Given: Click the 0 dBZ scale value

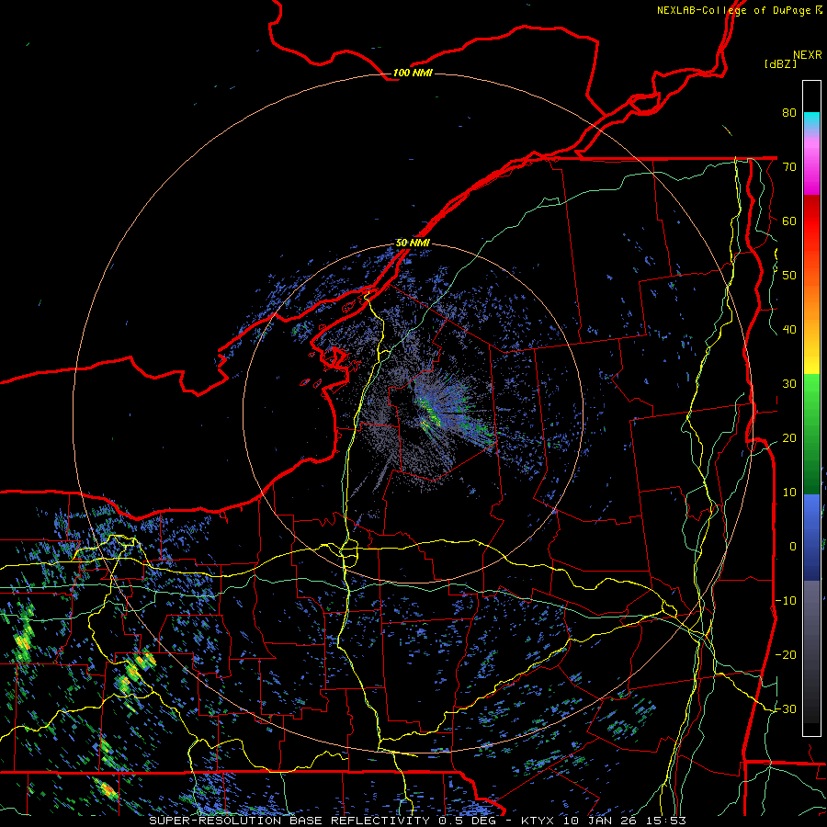Looking at the screenshot, I should pyautogui.click(x=793, y=547).
